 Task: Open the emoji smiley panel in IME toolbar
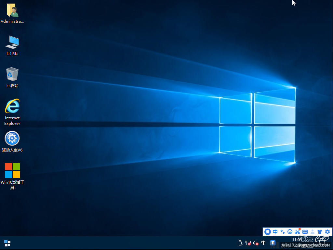point(290,232)
